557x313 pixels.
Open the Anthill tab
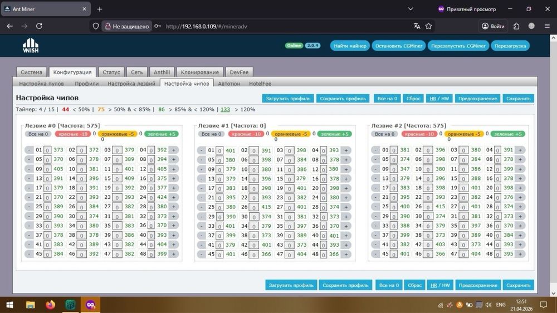pyautogui.click(x=162, y=72)
